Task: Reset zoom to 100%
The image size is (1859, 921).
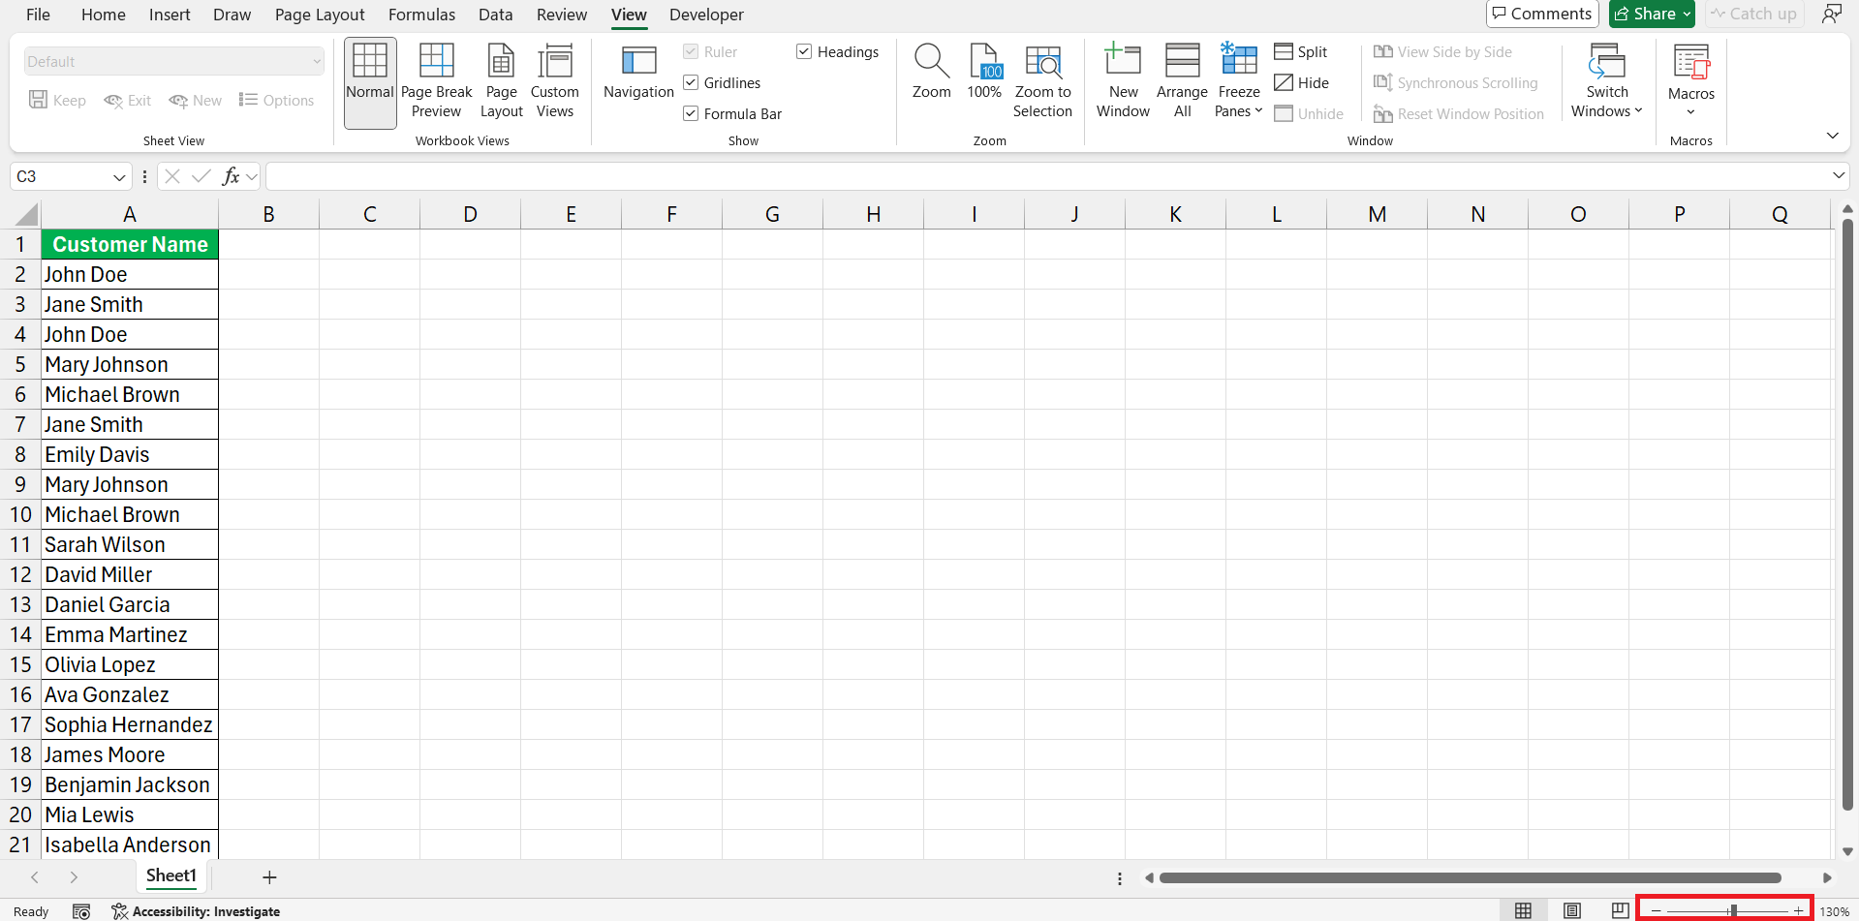Action: tap(984, 73)
